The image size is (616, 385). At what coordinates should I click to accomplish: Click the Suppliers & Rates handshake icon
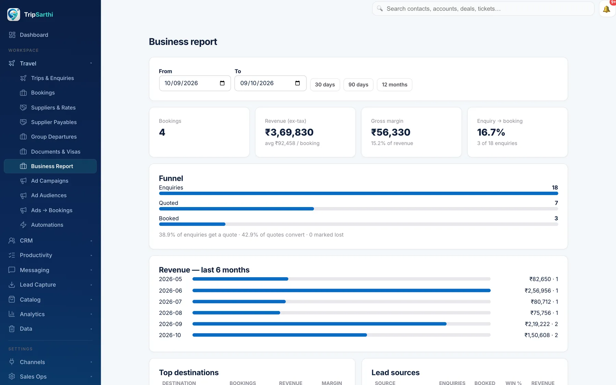pyautogui.click(x=23, y=107)
